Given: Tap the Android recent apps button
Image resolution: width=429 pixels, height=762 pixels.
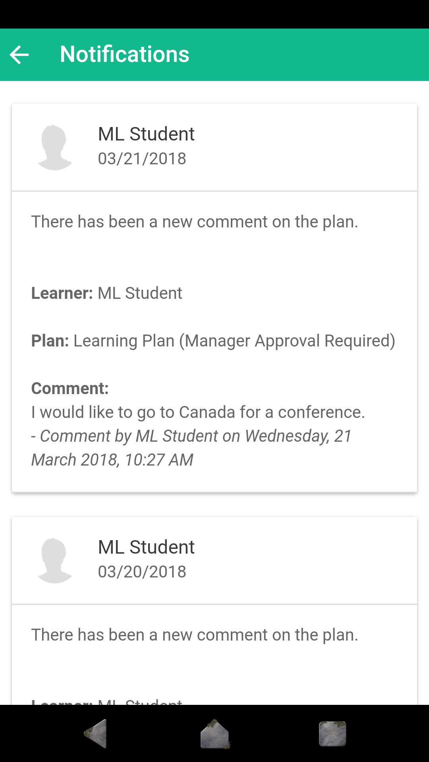Looking at the screenshot, I should 332,733.
